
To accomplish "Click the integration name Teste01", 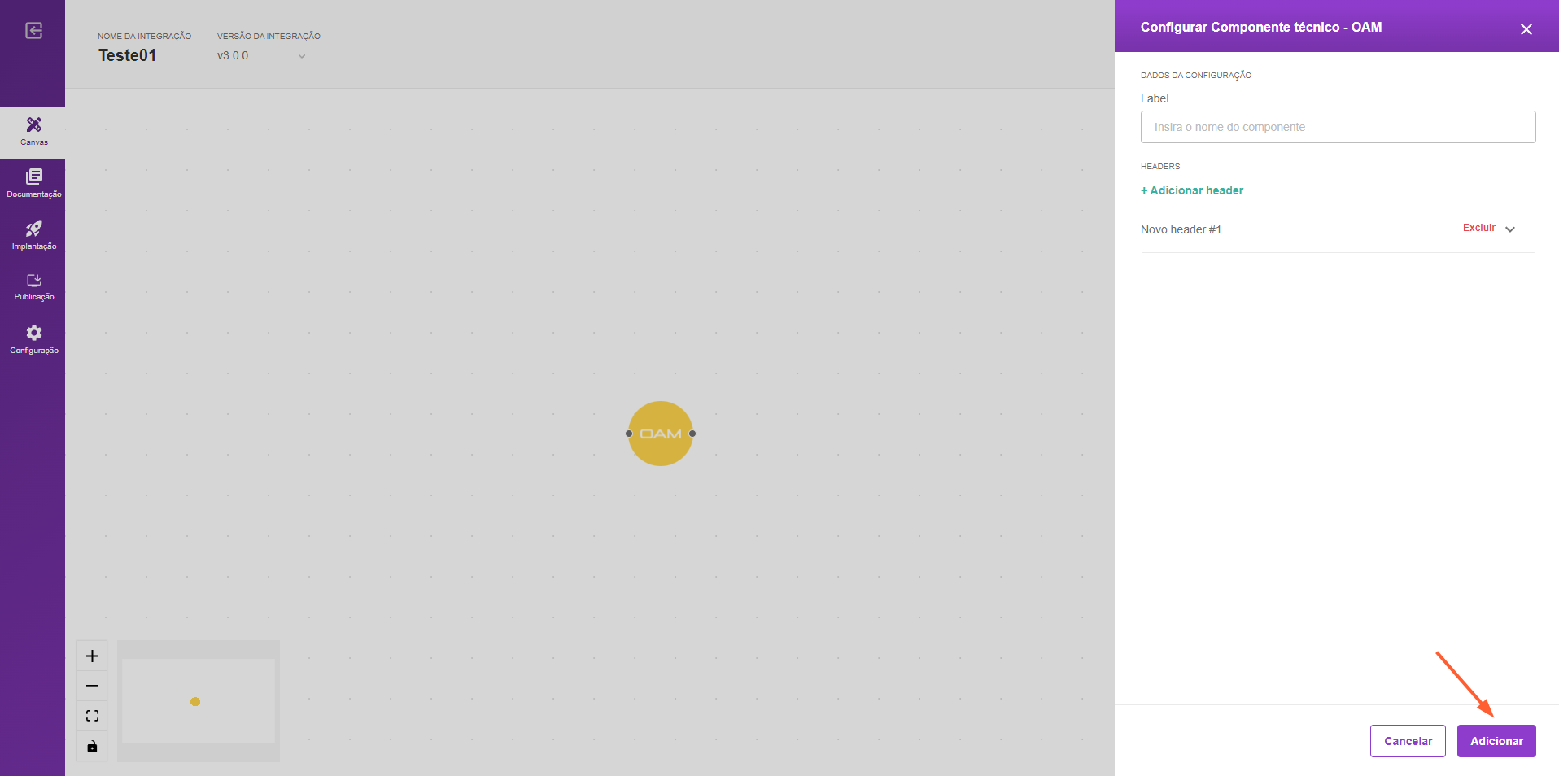I will pyautogui.click(x=127, y=55).
